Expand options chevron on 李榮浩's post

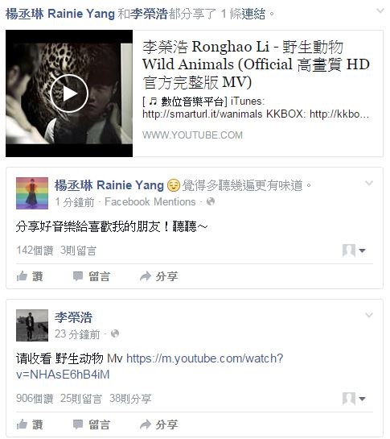(369, 315)
